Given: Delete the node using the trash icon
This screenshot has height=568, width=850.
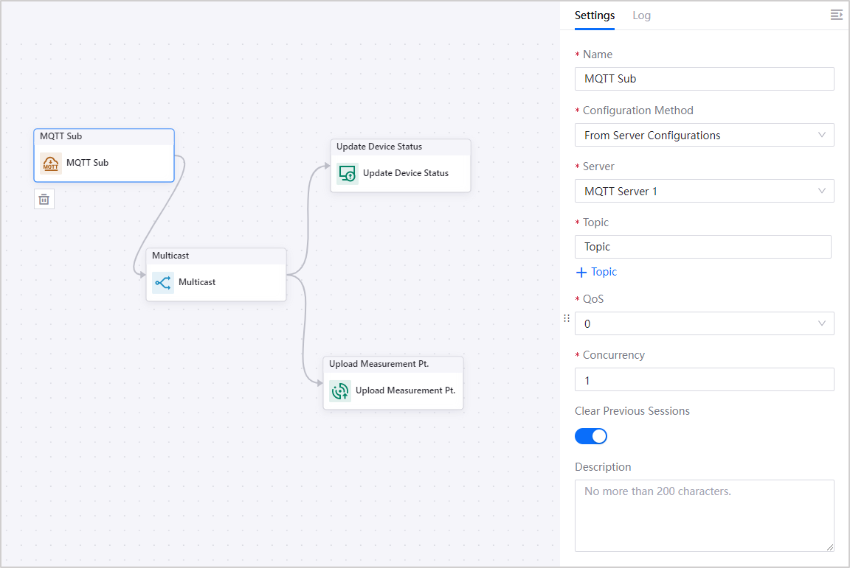Looking at the screenshot, I should point(44,199).
